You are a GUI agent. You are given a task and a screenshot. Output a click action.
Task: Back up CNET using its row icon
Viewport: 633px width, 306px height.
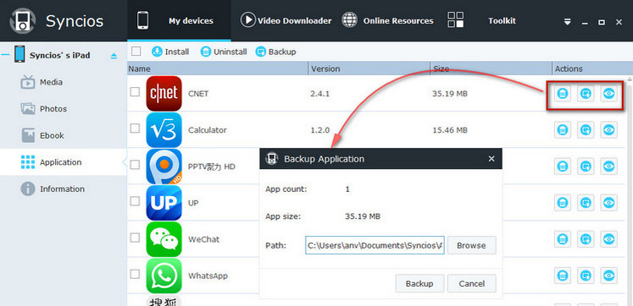(x=586, y=94)
